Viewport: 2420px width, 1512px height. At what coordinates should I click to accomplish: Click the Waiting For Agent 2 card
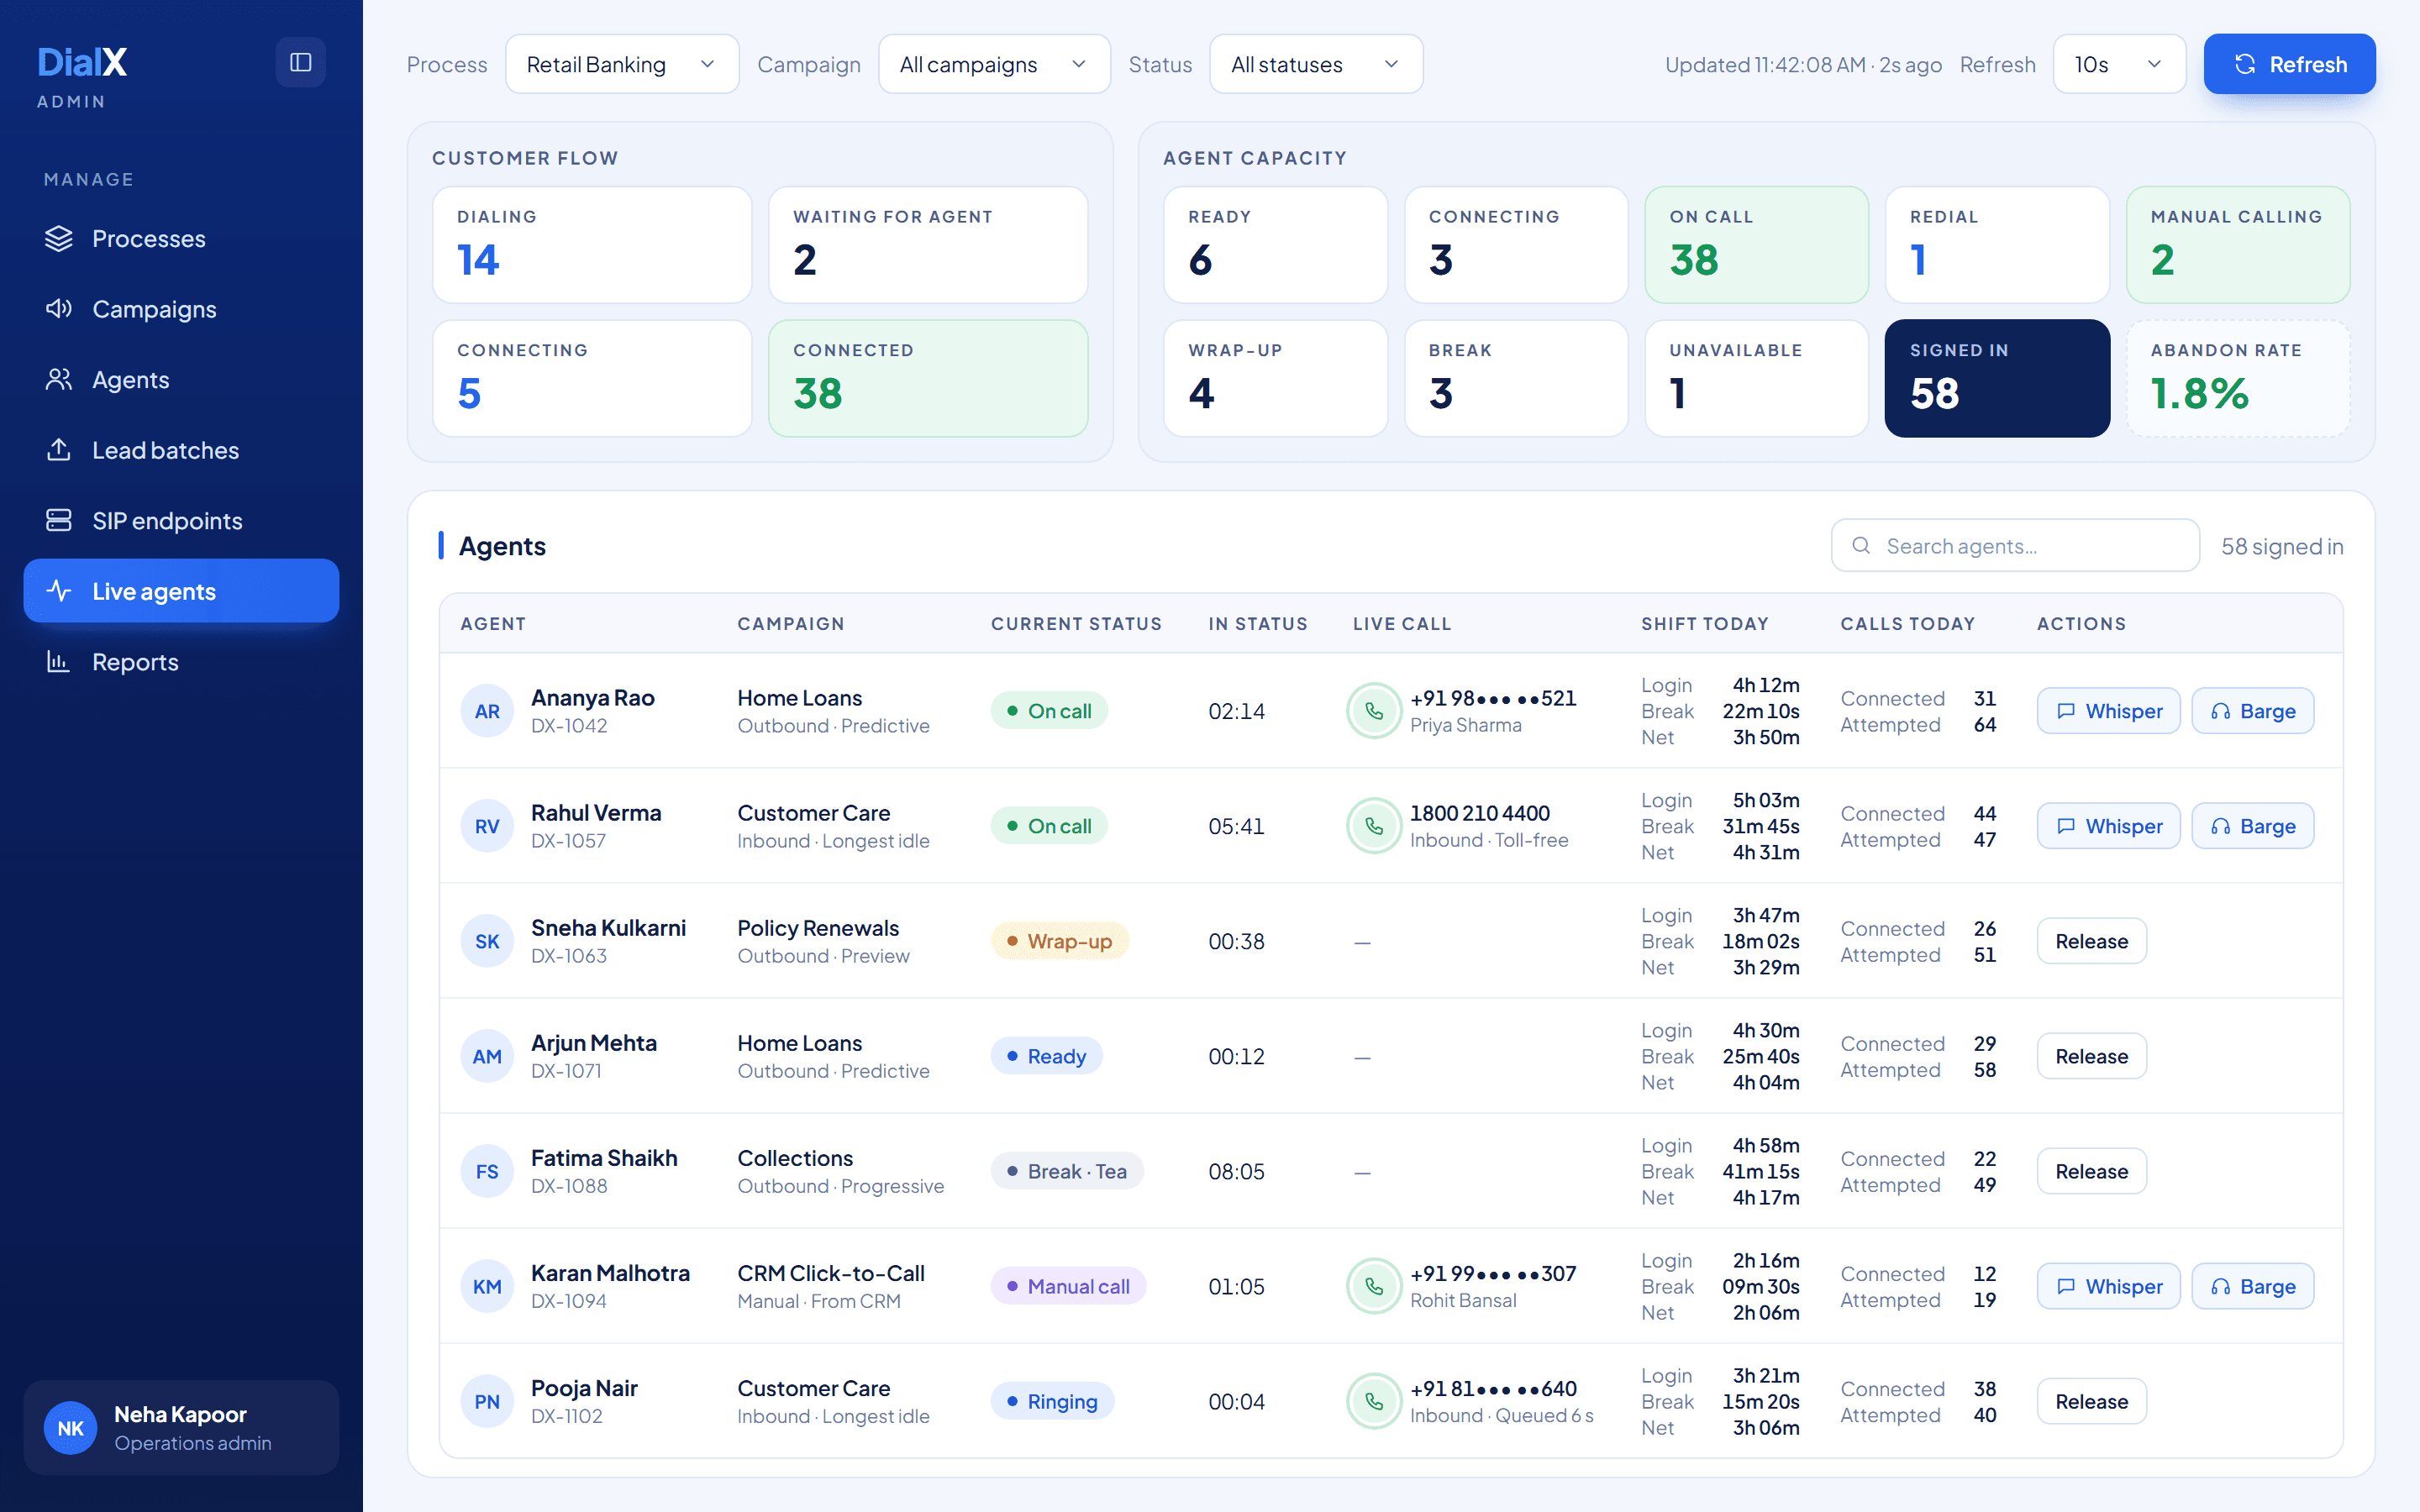pyautogui.click(x=928, y=245)
